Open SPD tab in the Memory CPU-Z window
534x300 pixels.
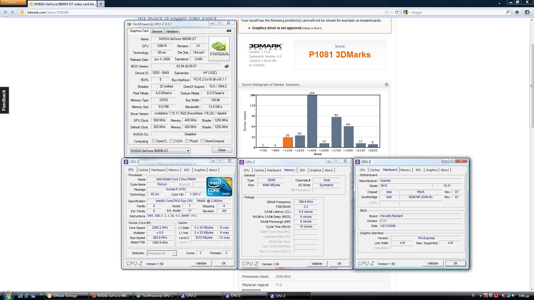302,170
